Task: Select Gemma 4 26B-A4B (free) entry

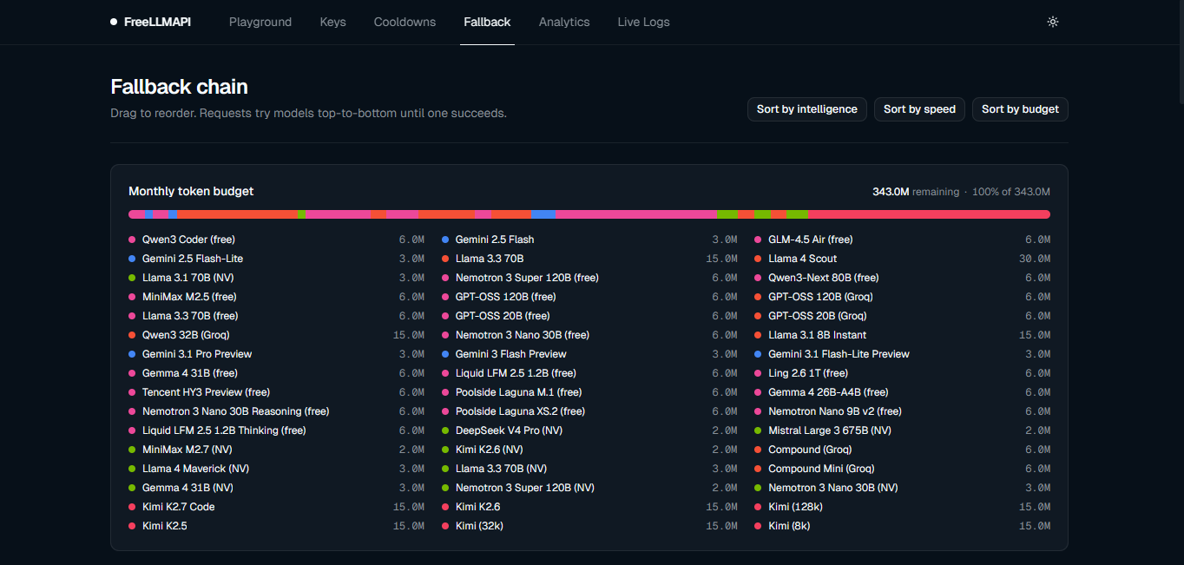Action: point(828,392)
